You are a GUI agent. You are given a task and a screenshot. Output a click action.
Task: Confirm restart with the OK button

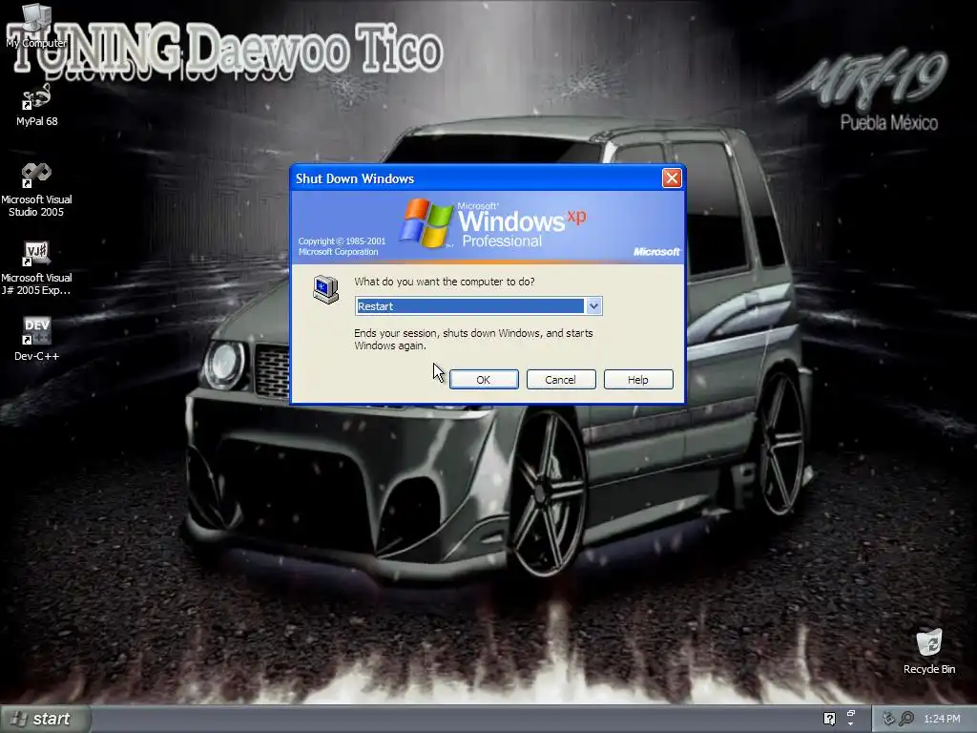point(484,380)
